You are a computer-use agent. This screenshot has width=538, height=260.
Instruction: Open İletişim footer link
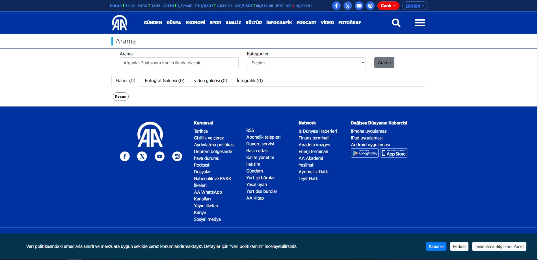[x=253, y=164]
